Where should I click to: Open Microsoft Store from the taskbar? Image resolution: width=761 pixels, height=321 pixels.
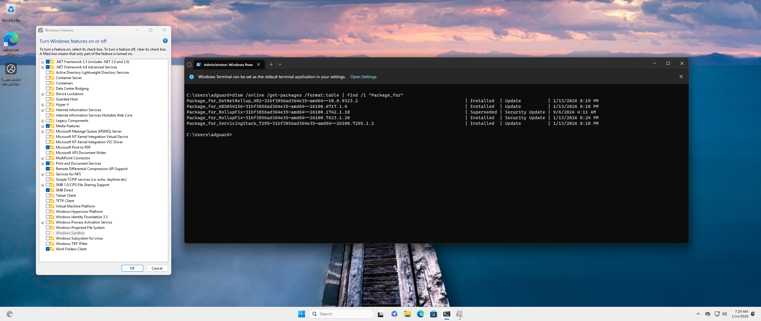433,314
